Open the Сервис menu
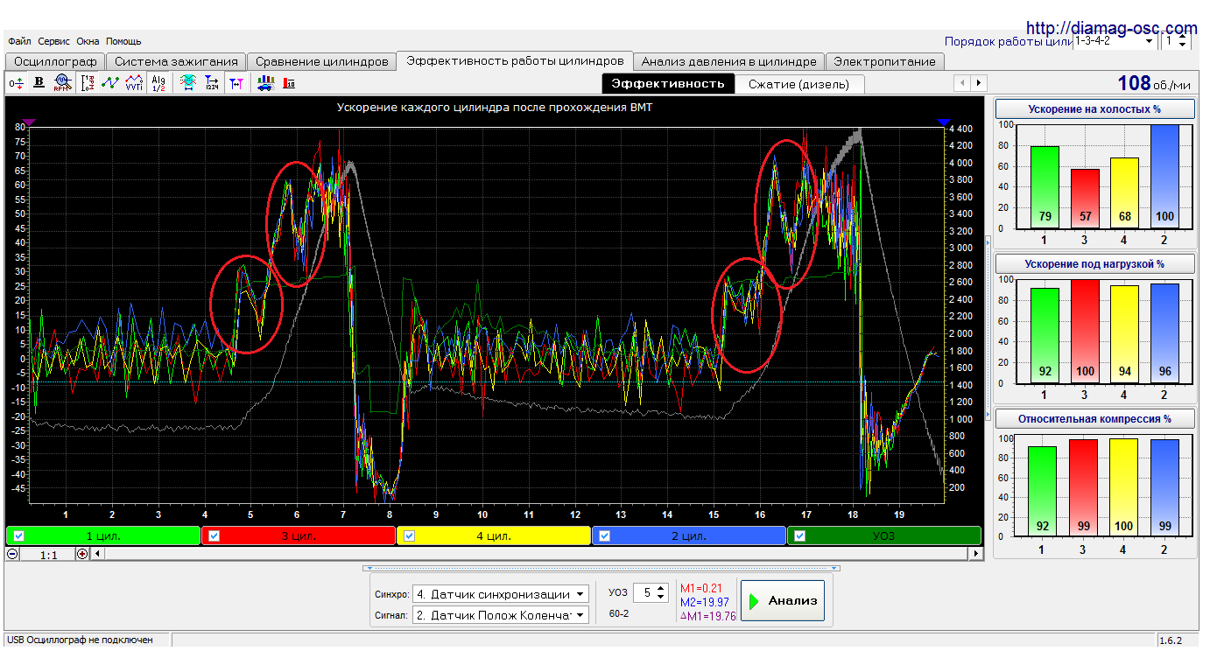1210x651 pixels. point(54,41)
